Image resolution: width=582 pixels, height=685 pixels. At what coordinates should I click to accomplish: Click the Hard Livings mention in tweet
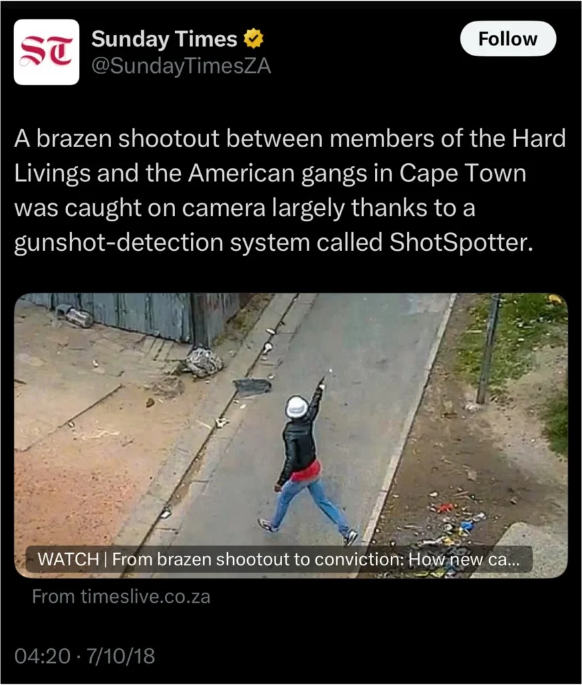coord(290,155)
